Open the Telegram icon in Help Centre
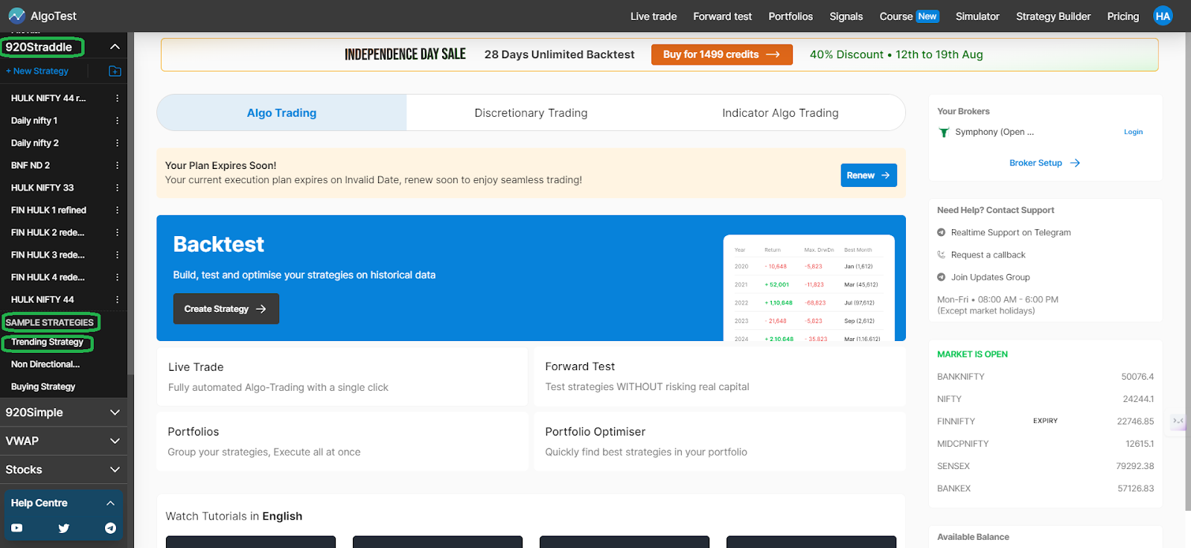Screen dimensions: 1191x548 [110, 528]
